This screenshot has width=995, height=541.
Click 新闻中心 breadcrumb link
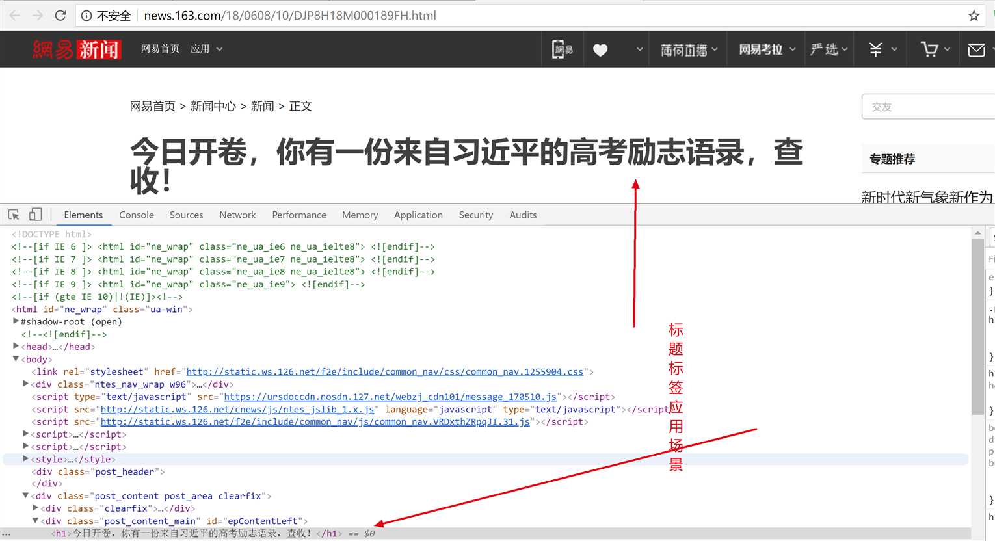click(x=213, y=106)
